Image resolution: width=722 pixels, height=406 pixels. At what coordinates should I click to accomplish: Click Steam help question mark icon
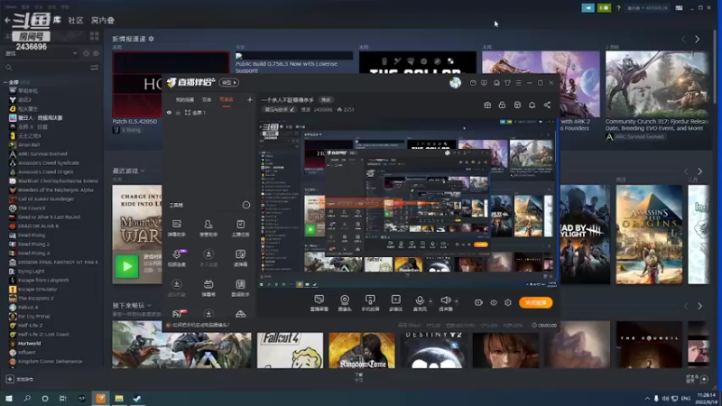click(618, 8)
